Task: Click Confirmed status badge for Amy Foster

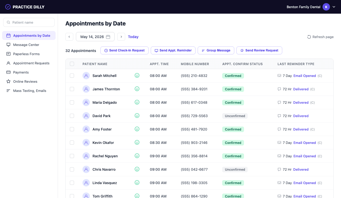Action: [x=233, y=129]
